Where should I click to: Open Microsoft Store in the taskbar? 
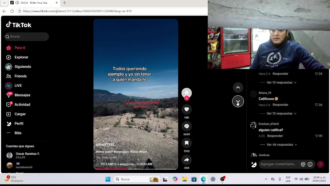(194, 179)
